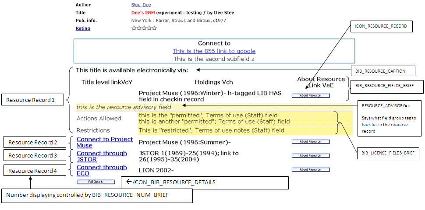
Task: Click About Resource button beside Project Muse (1996:Winter)
Action: (x=311, y=95)
